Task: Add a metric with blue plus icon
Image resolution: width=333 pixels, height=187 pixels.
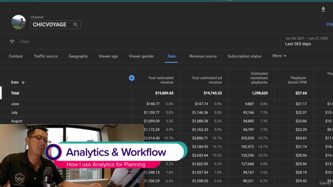Action: point(132,78)
